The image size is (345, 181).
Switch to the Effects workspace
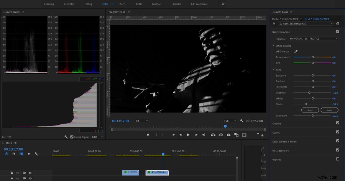[122, 4]
